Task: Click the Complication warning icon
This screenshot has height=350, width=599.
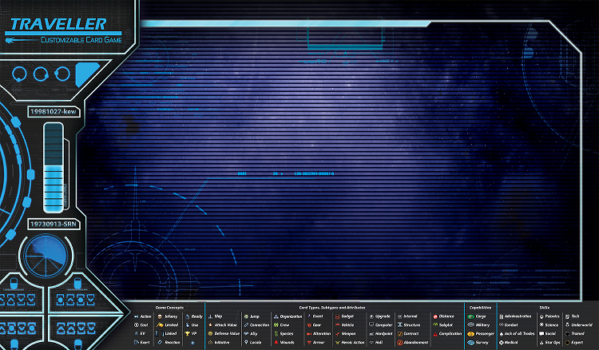Action: (435, 334)
